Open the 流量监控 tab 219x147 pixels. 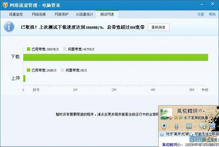point(16,14)
